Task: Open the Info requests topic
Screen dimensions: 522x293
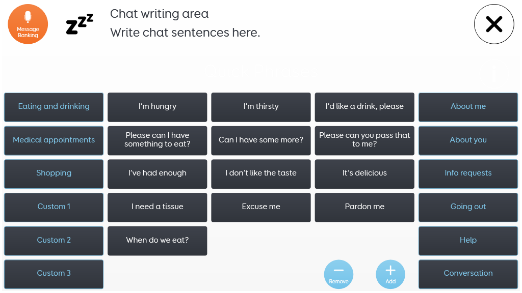Action: [468, 173]
